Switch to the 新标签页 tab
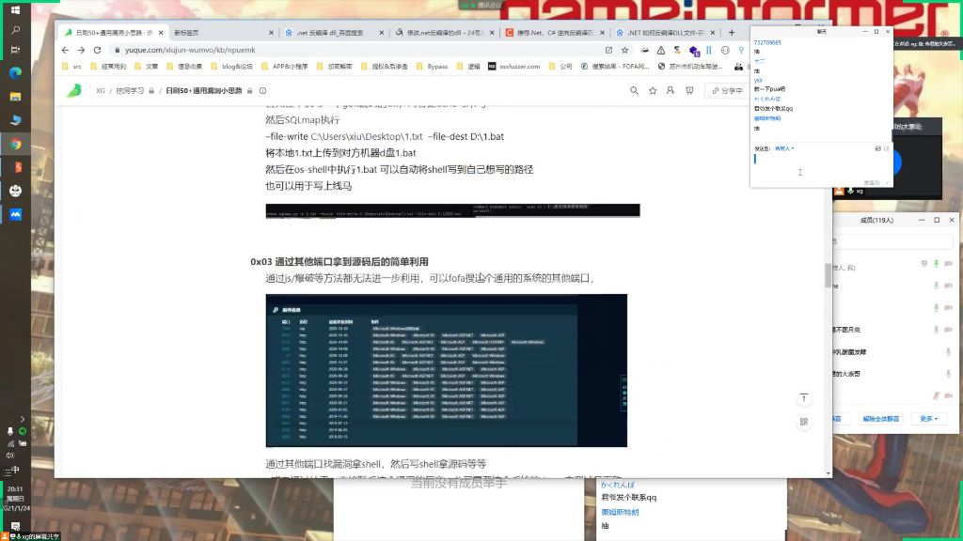 pyautogui.click(x=219, y=33)
